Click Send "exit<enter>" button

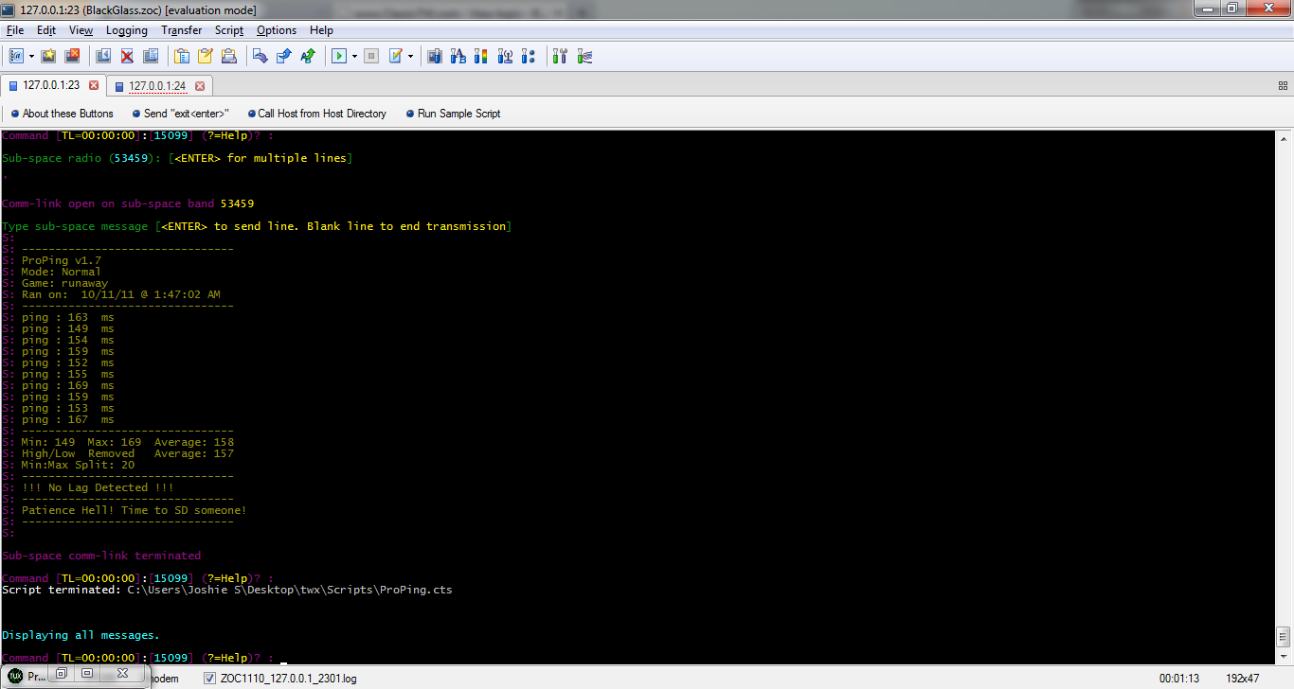[x=180, y=114]
